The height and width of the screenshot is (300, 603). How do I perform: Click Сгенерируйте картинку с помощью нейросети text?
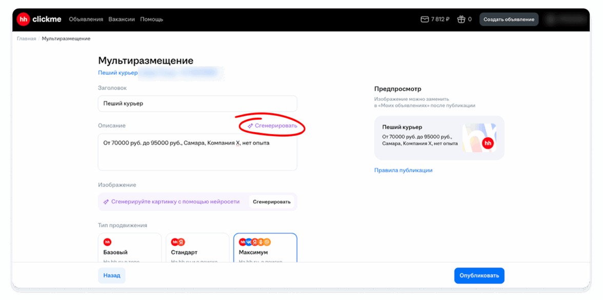pyautogui.click(x=175, y=202)
